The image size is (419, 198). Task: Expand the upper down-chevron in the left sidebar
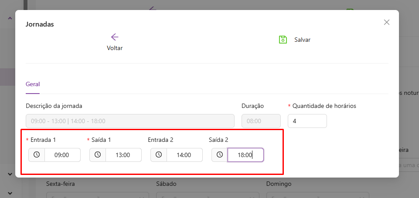click(10, 174)
